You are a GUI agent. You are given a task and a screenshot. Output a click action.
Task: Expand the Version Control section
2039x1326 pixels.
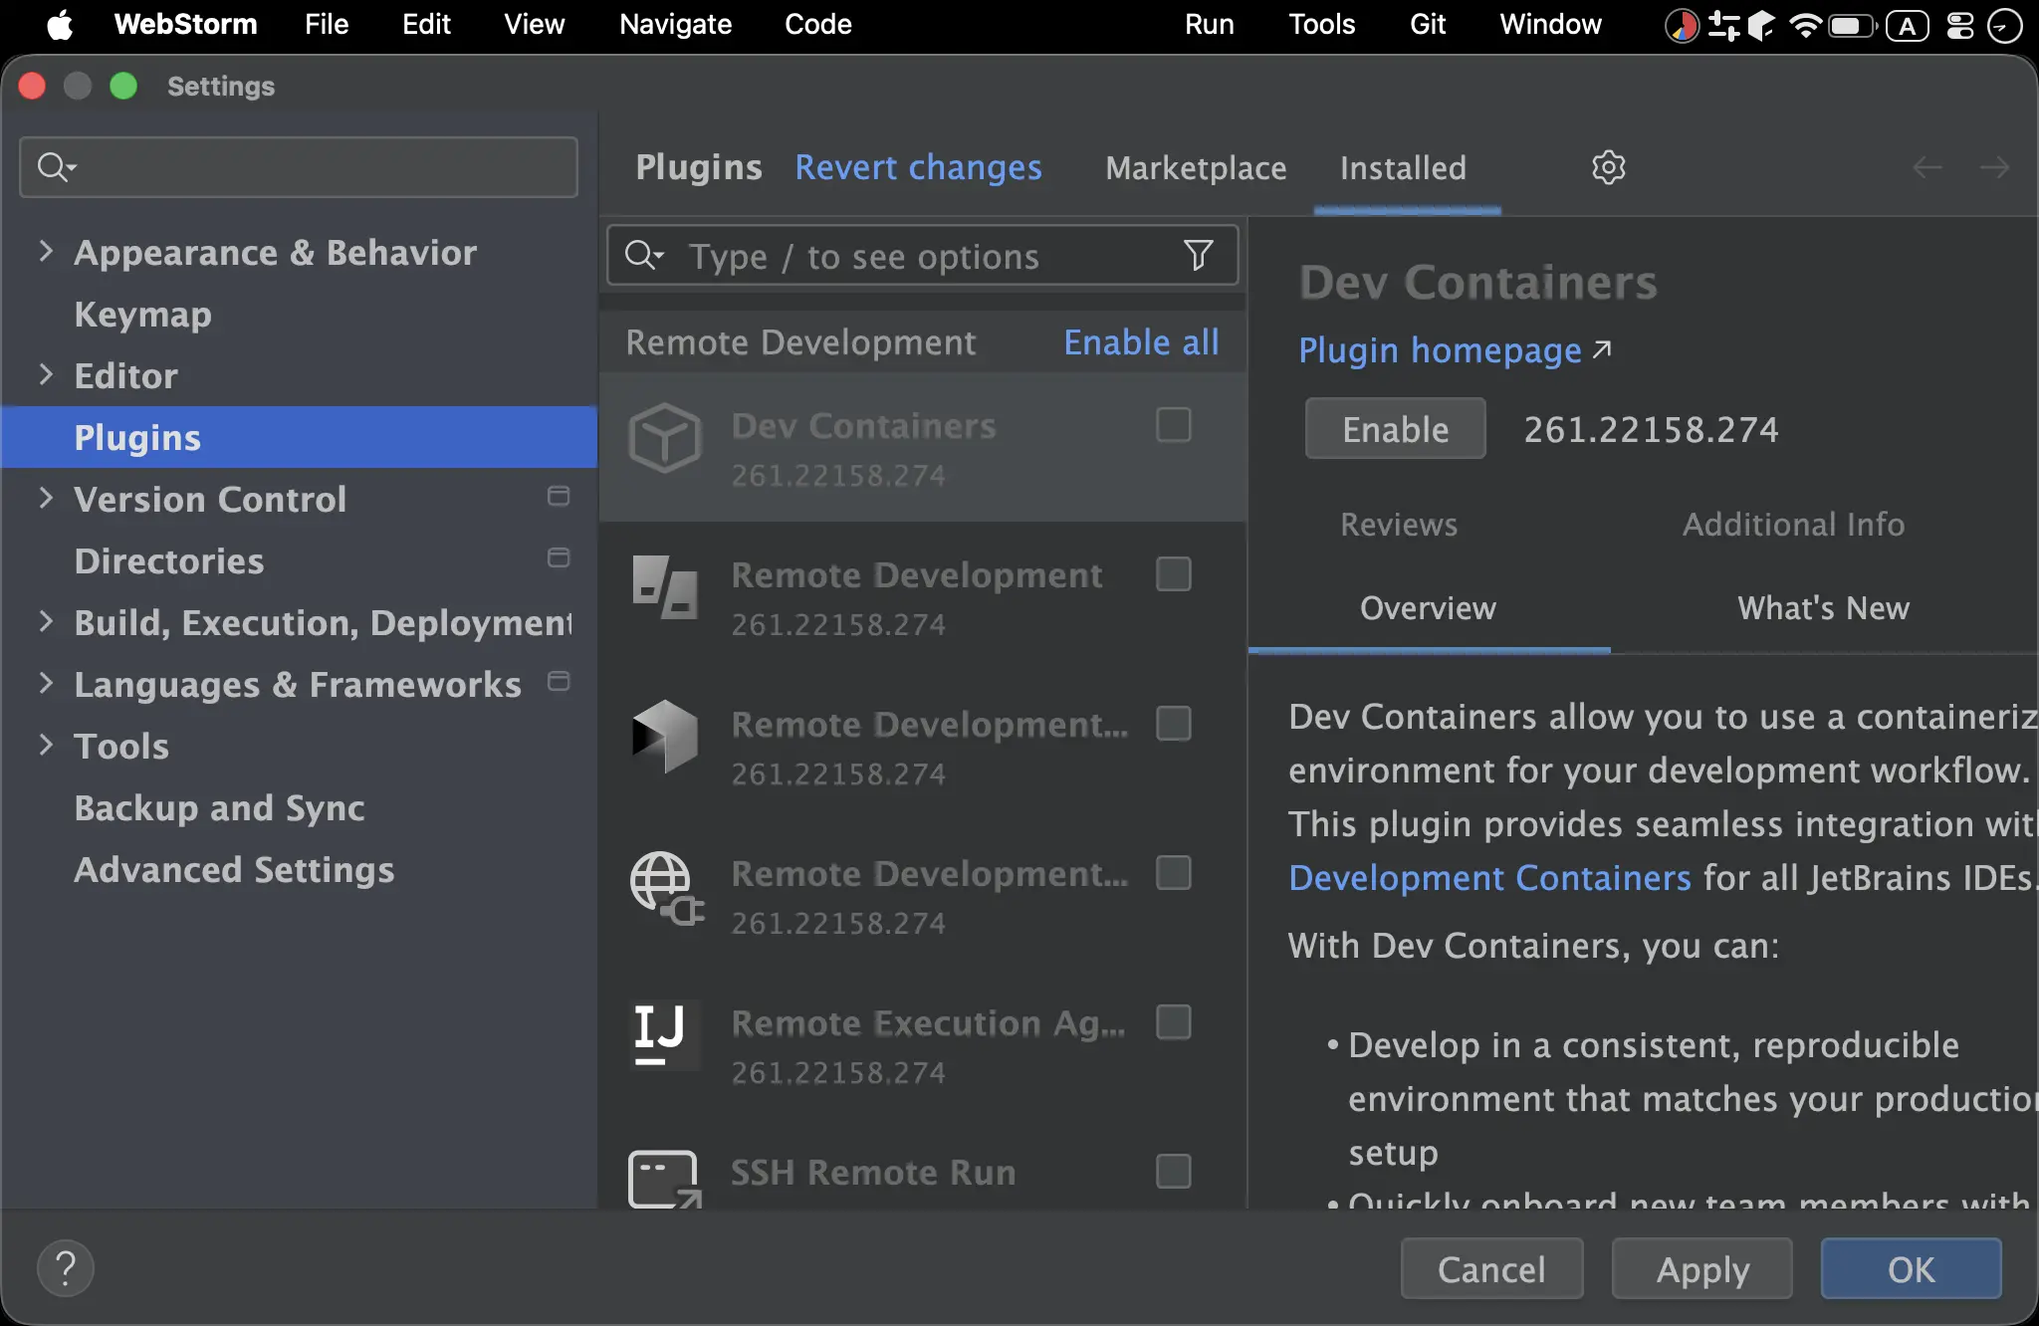point(46,498)
